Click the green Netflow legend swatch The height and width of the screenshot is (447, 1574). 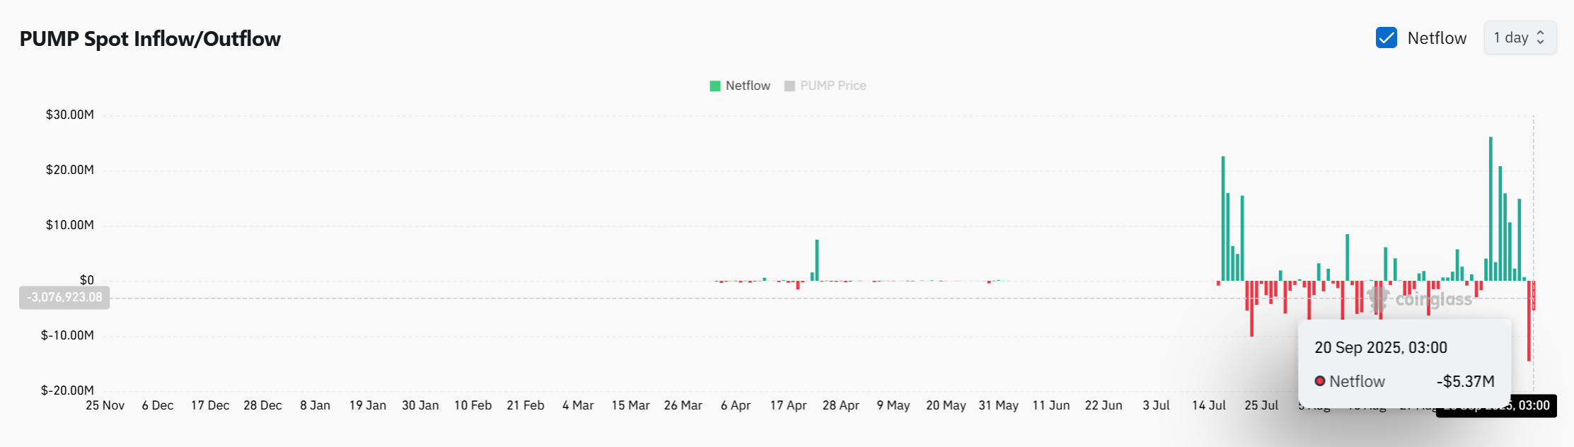(x=715, y=86)
